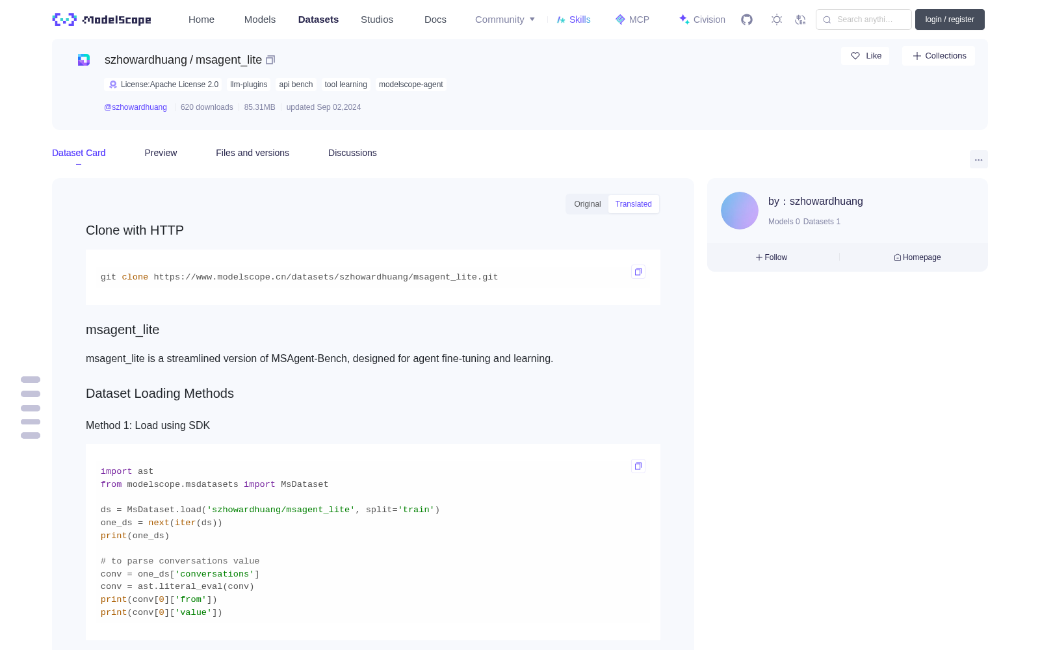Click the ModelScope logo

(x=102, y=19)
